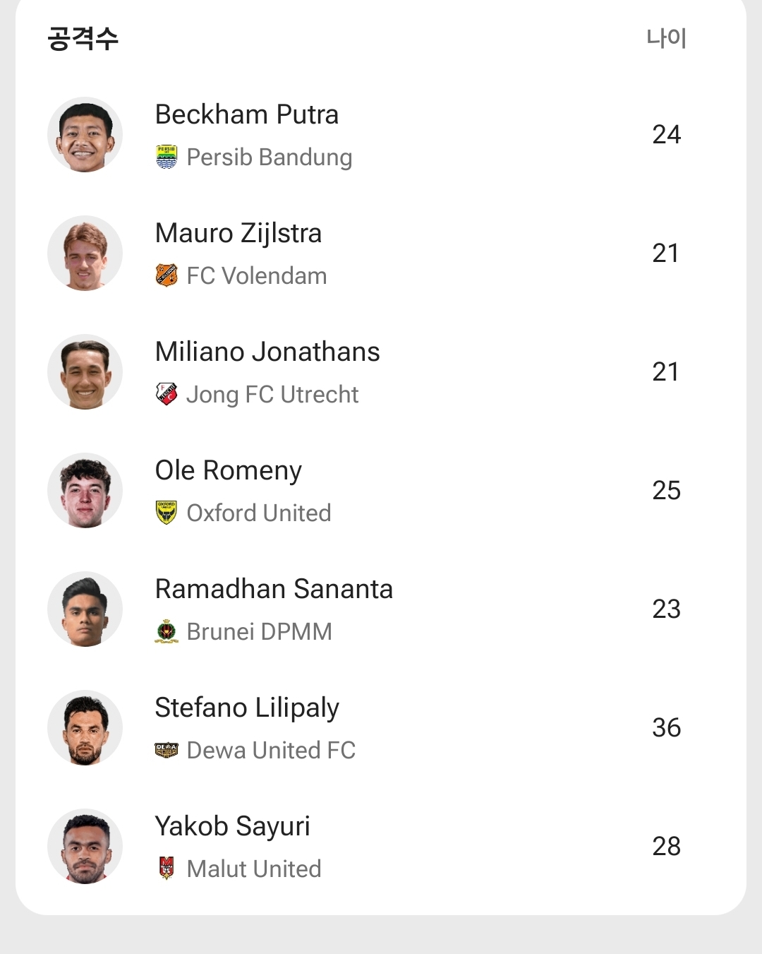Viewport: 762px width, 954px height.
Task: Click the 나이 column header
Action: point(666,37)
